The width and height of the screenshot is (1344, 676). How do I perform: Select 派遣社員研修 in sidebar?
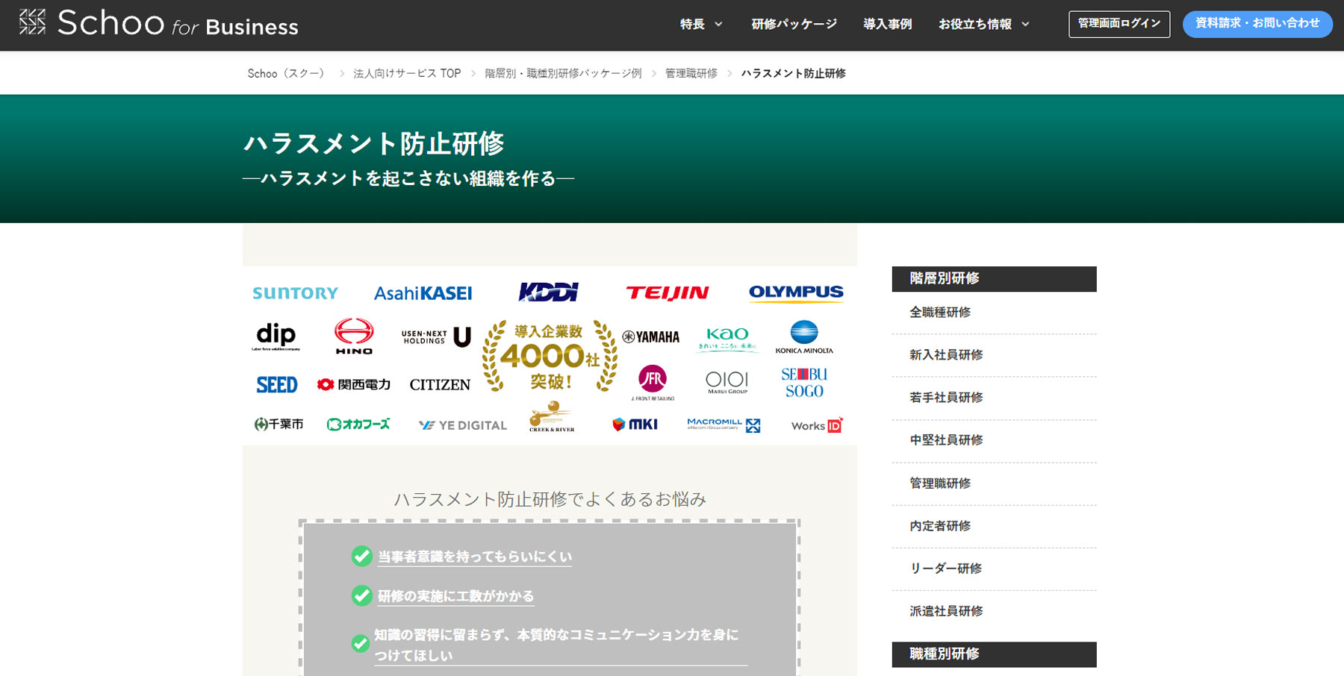(946, 610)
